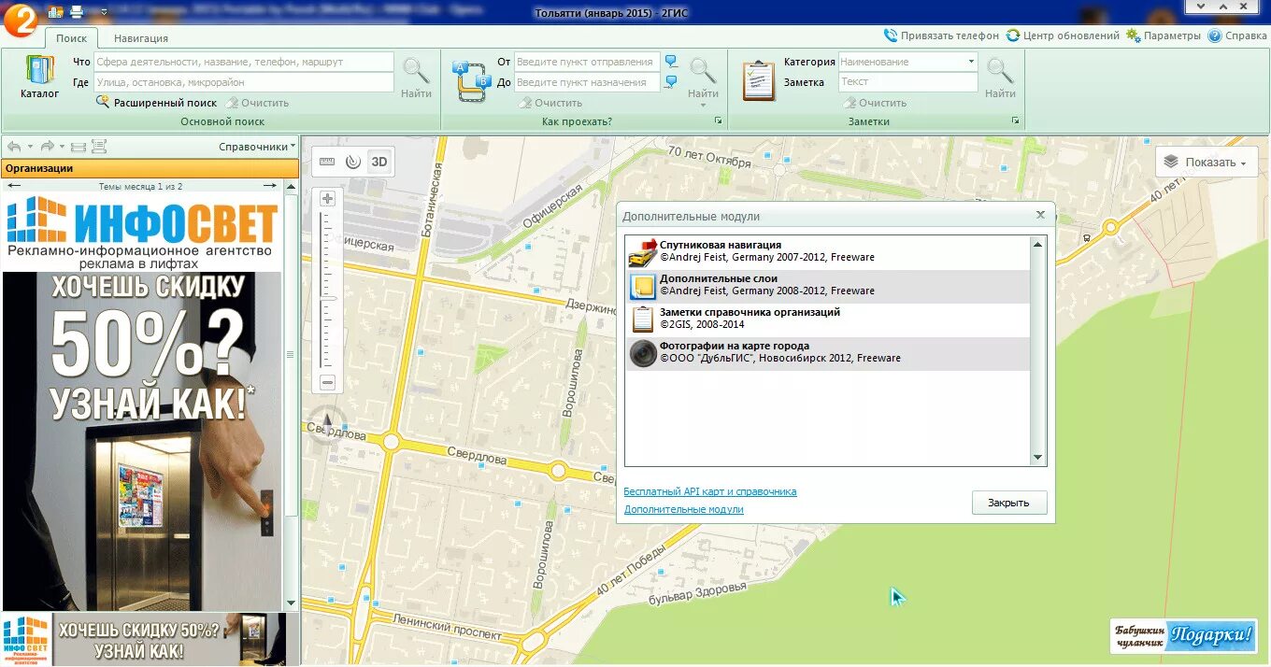Switch to the Навигация ribbon tab

coord(141,38)
